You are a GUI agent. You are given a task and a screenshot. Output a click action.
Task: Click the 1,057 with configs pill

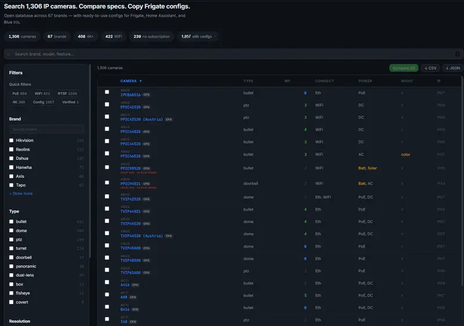point(198,37)
